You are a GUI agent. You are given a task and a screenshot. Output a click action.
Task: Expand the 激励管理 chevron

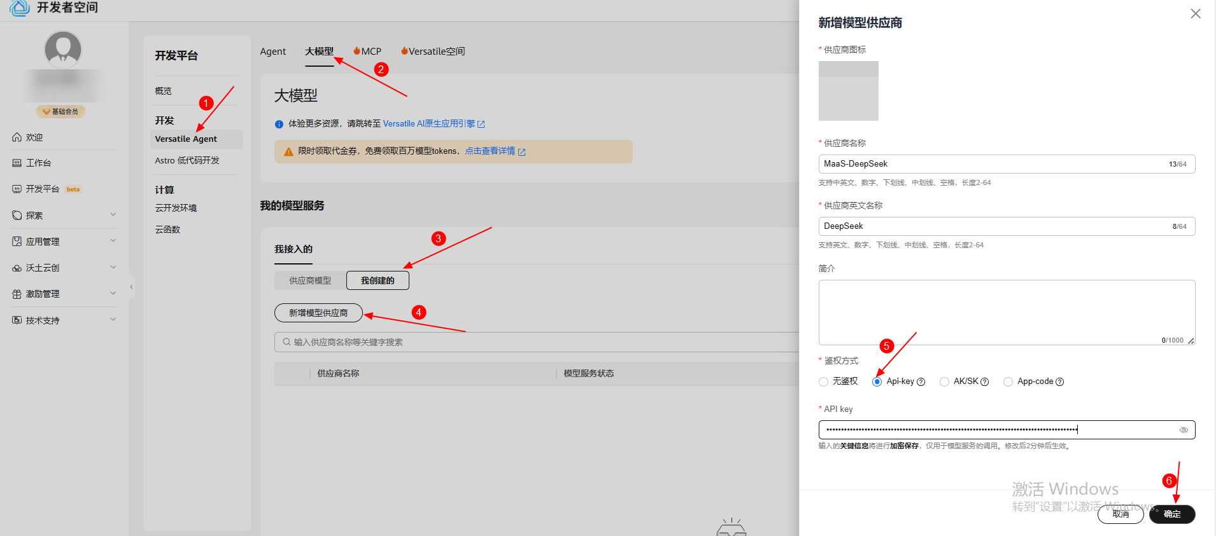[x=113, y=293]
